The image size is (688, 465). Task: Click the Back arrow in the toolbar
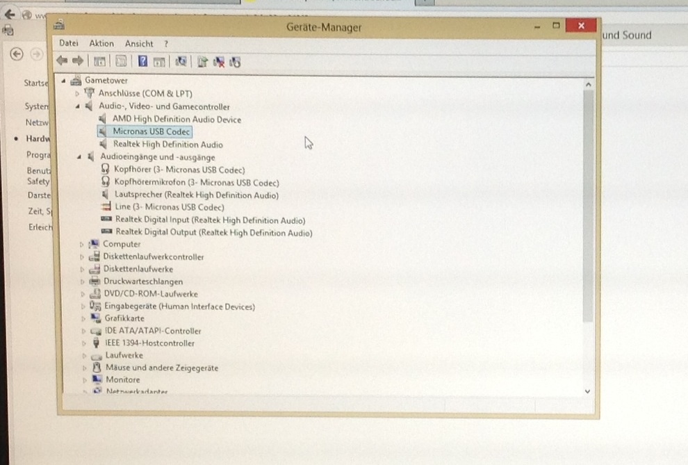(x=62, y=61)
